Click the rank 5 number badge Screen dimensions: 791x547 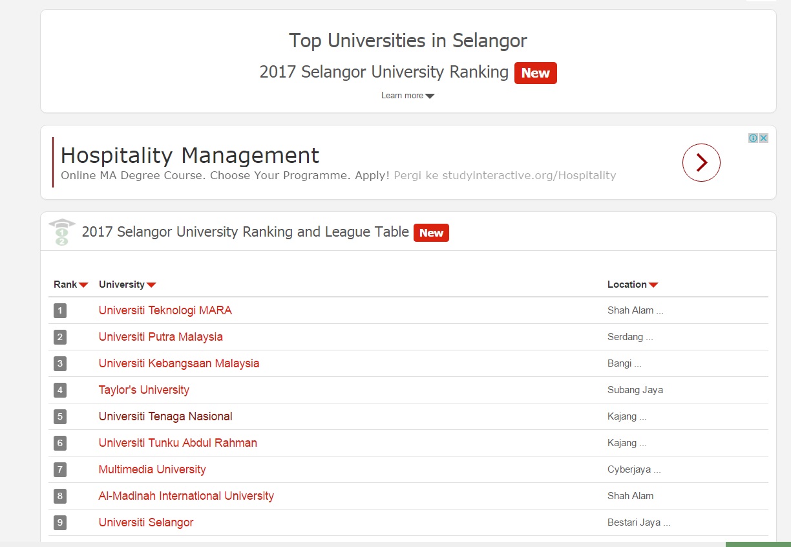tap(60, 417)
